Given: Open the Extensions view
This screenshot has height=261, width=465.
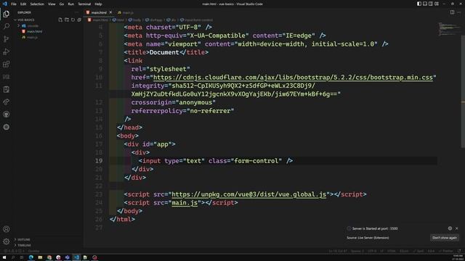Looking at the screenshot, I should pos(7,65).
